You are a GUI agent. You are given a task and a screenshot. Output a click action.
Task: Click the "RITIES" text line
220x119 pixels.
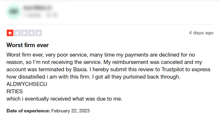[x=15, y=92]
